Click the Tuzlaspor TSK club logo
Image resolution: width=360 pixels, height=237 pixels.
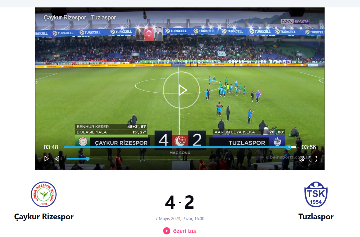pyautogui.click(x=316, y=194)
